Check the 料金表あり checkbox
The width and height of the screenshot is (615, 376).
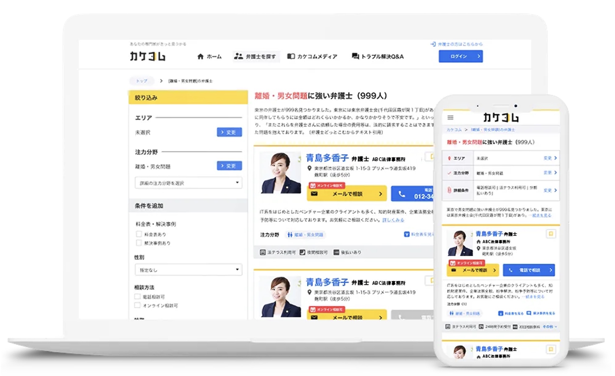tap(139, 234)
